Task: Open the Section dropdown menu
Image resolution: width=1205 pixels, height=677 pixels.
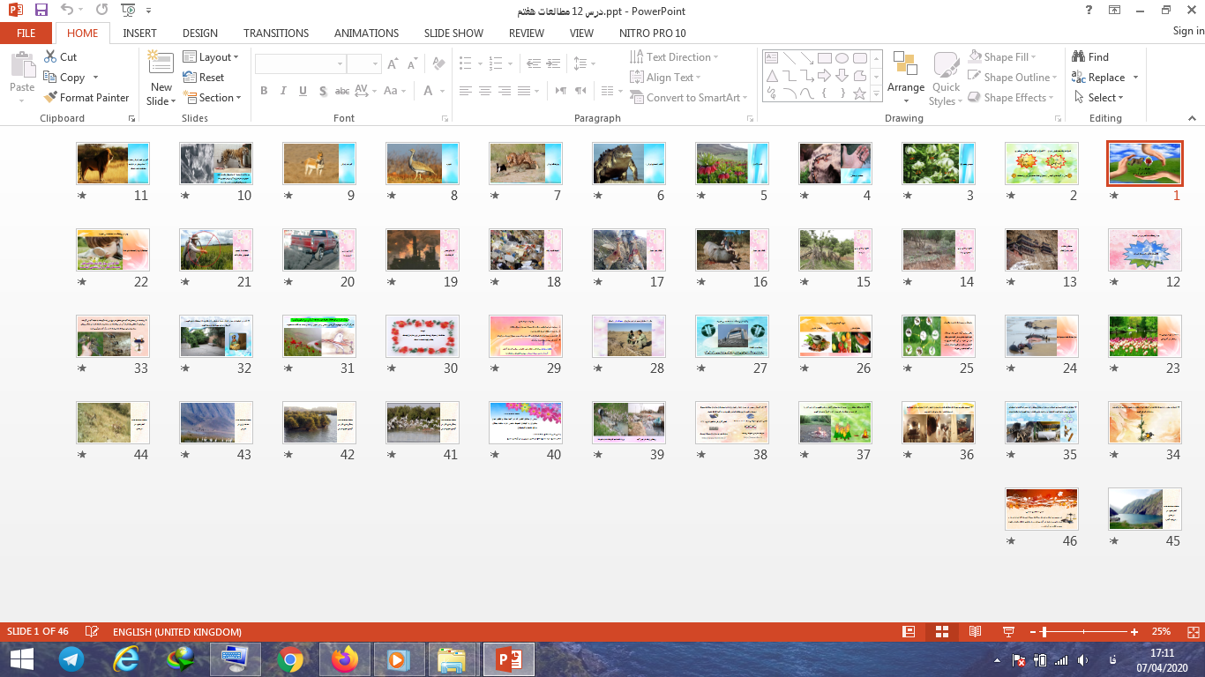Action: [x=211, y=98]
